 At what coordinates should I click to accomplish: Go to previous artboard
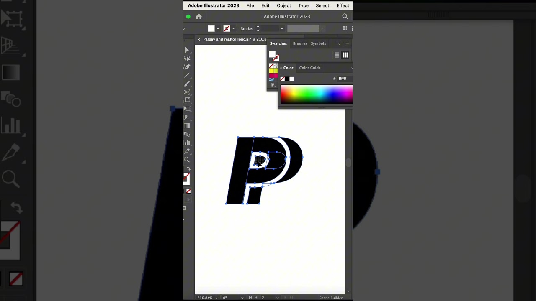tap(256, 298)
